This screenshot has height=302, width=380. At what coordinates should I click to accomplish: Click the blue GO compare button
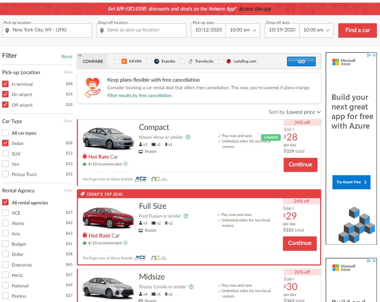coord(301,61)
